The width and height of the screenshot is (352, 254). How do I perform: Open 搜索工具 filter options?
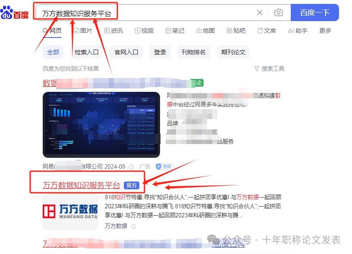(x=269, y=69)
